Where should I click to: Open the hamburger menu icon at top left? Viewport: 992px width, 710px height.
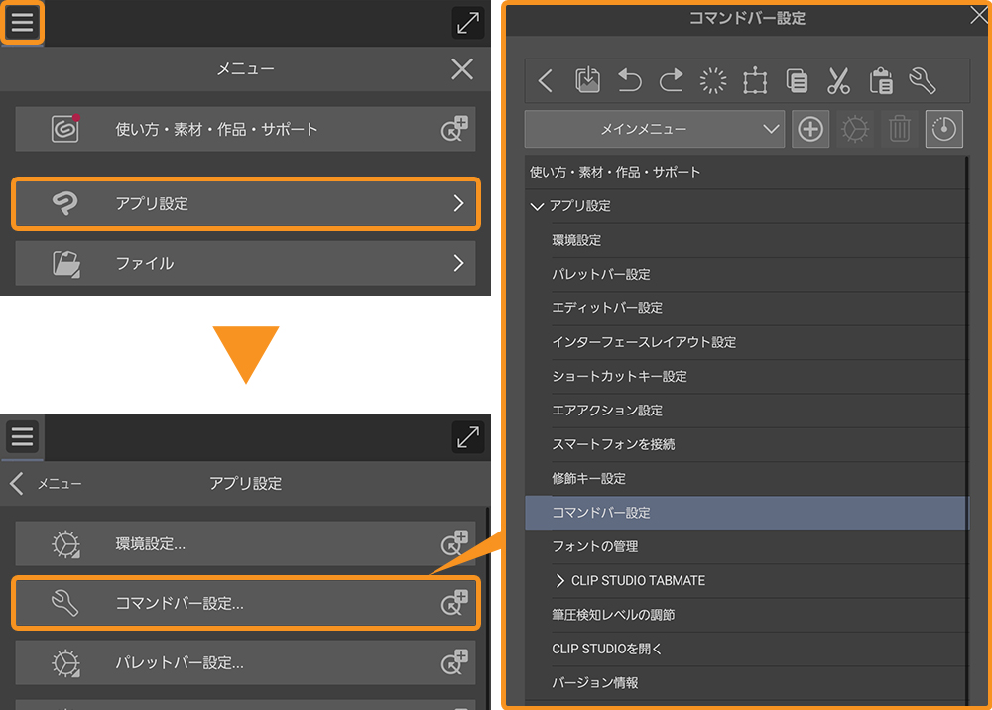22,22
